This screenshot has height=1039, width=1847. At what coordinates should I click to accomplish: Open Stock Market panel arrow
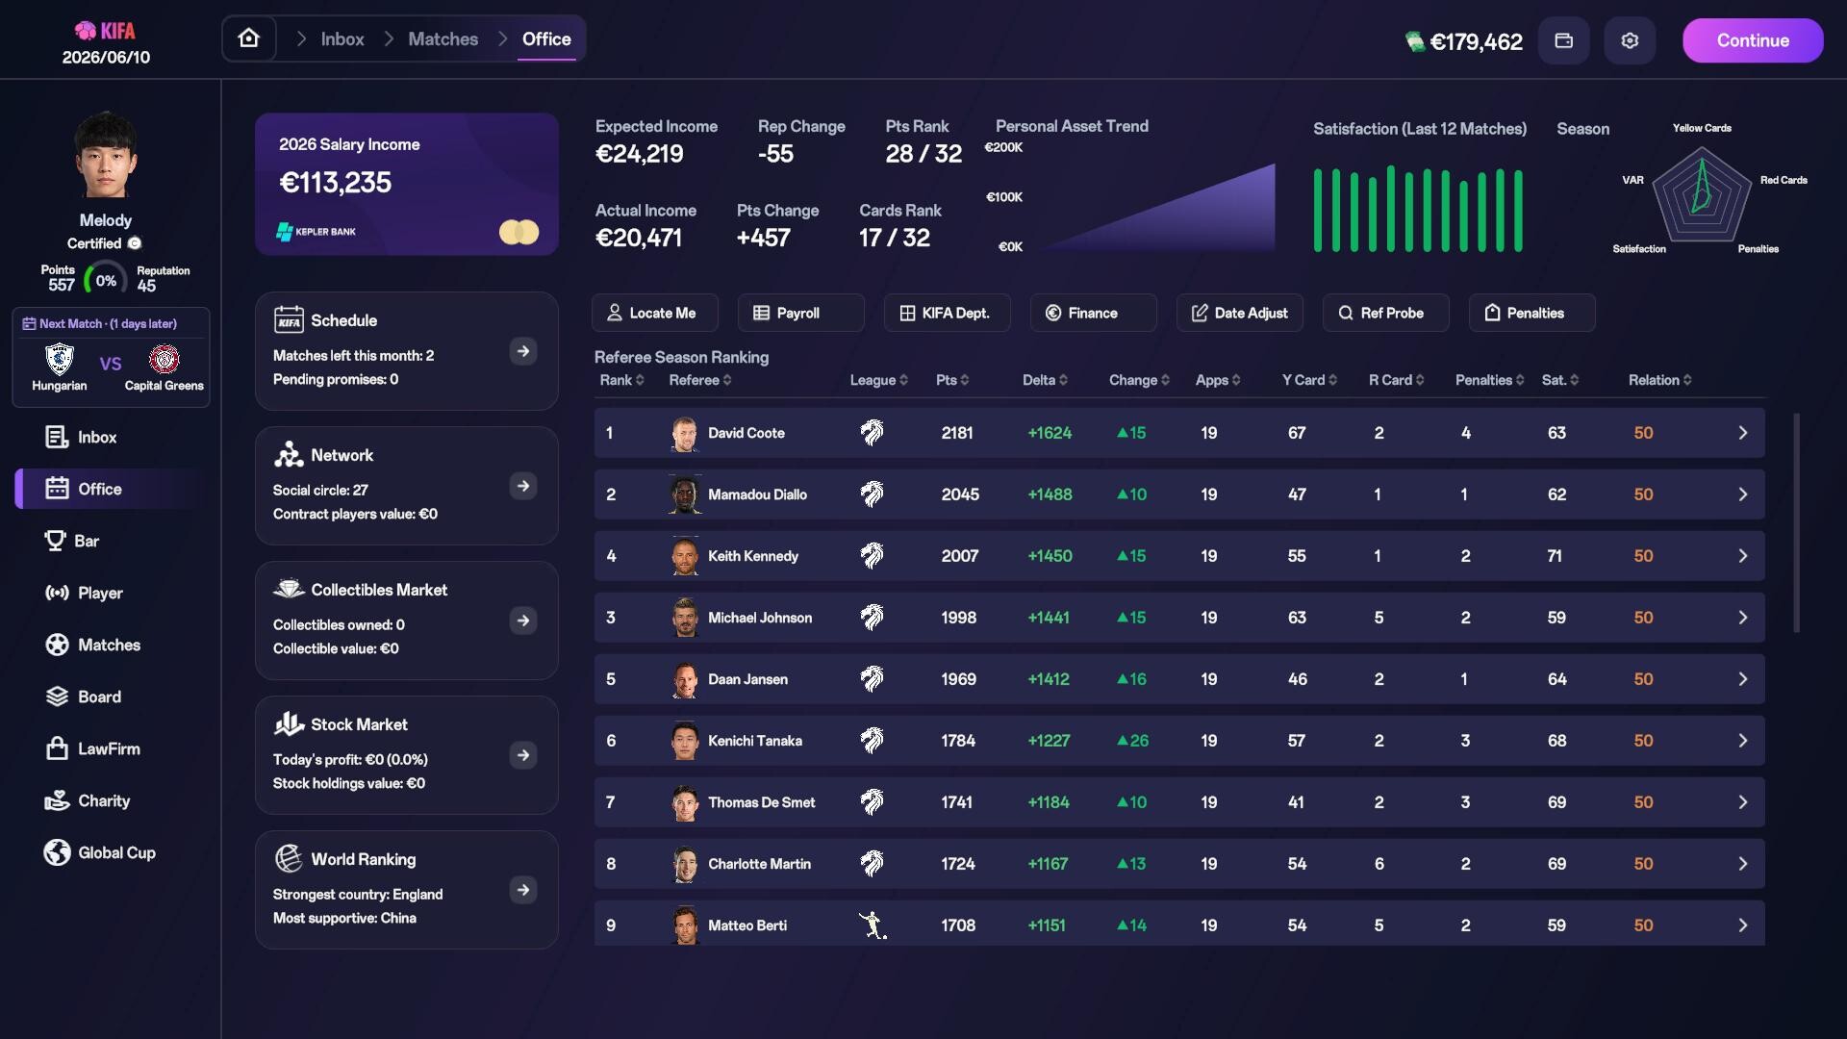tap(523, 755)
